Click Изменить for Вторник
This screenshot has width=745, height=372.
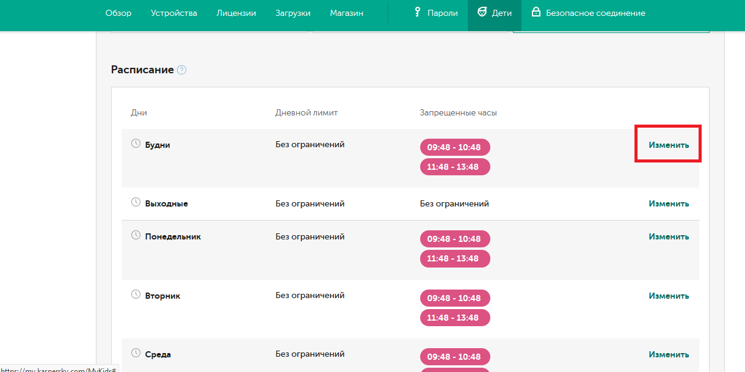click(669, 296)
